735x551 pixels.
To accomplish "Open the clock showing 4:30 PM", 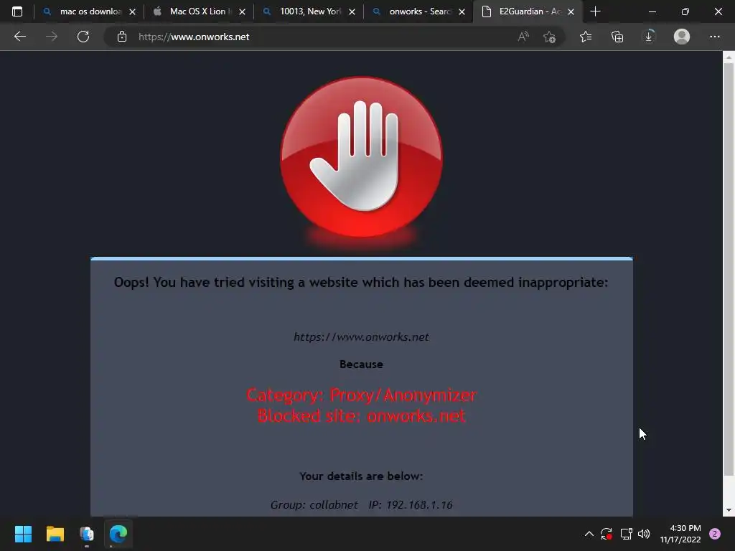I will [x=680, y=534].
